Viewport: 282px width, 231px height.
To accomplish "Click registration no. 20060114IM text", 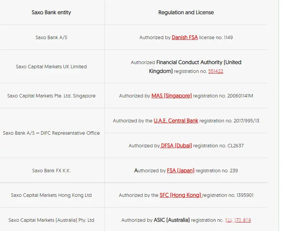I will [223, 96].
